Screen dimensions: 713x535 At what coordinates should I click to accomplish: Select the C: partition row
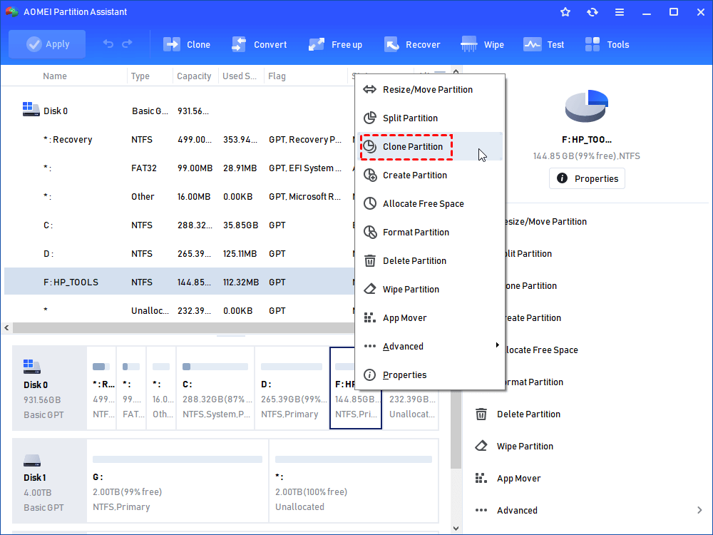[x=180, y=225]
